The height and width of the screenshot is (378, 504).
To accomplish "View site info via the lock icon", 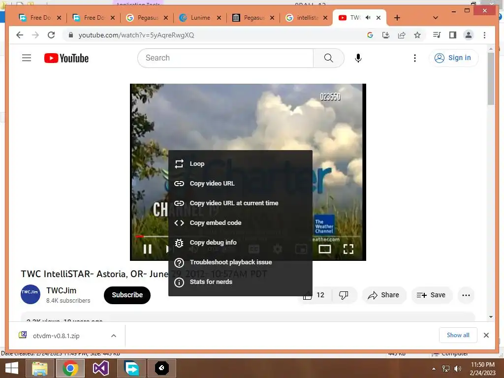I will click(71, 35).
